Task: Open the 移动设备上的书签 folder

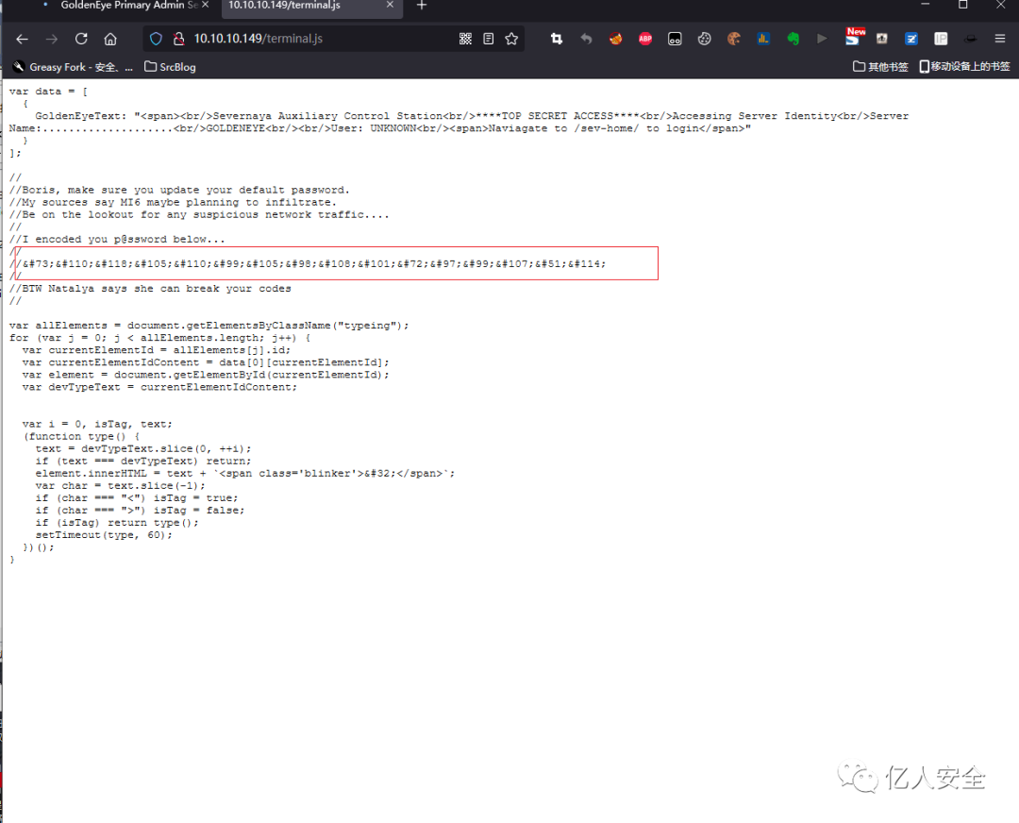Action: click(964, 67)
